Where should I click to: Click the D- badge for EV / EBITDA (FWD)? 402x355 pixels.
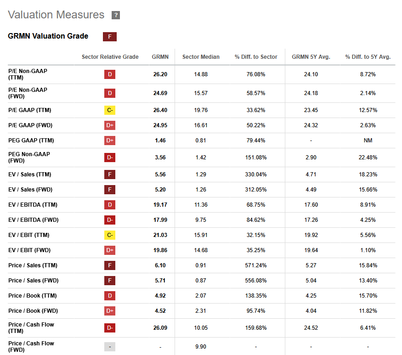pos(110,220)
